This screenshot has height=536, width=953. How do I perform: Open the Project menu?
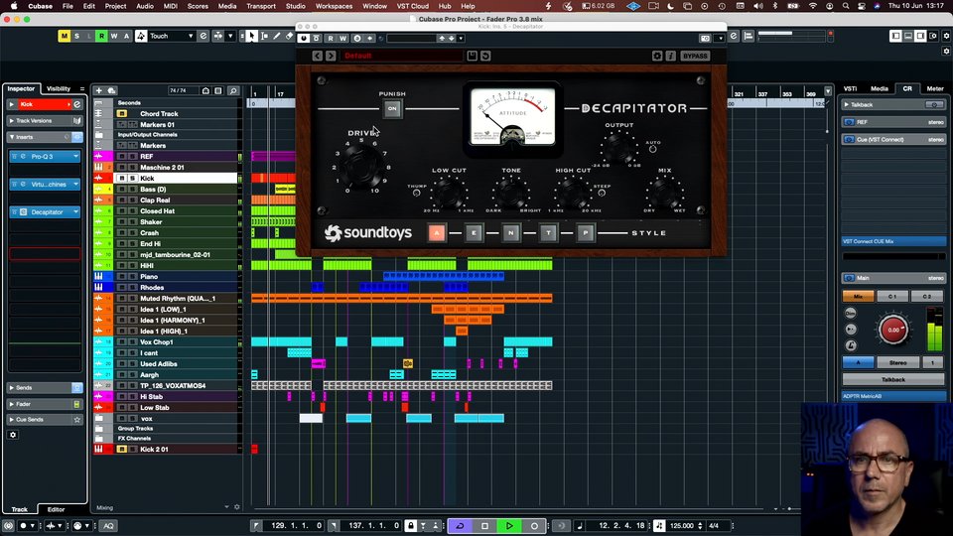click(115, 6)
